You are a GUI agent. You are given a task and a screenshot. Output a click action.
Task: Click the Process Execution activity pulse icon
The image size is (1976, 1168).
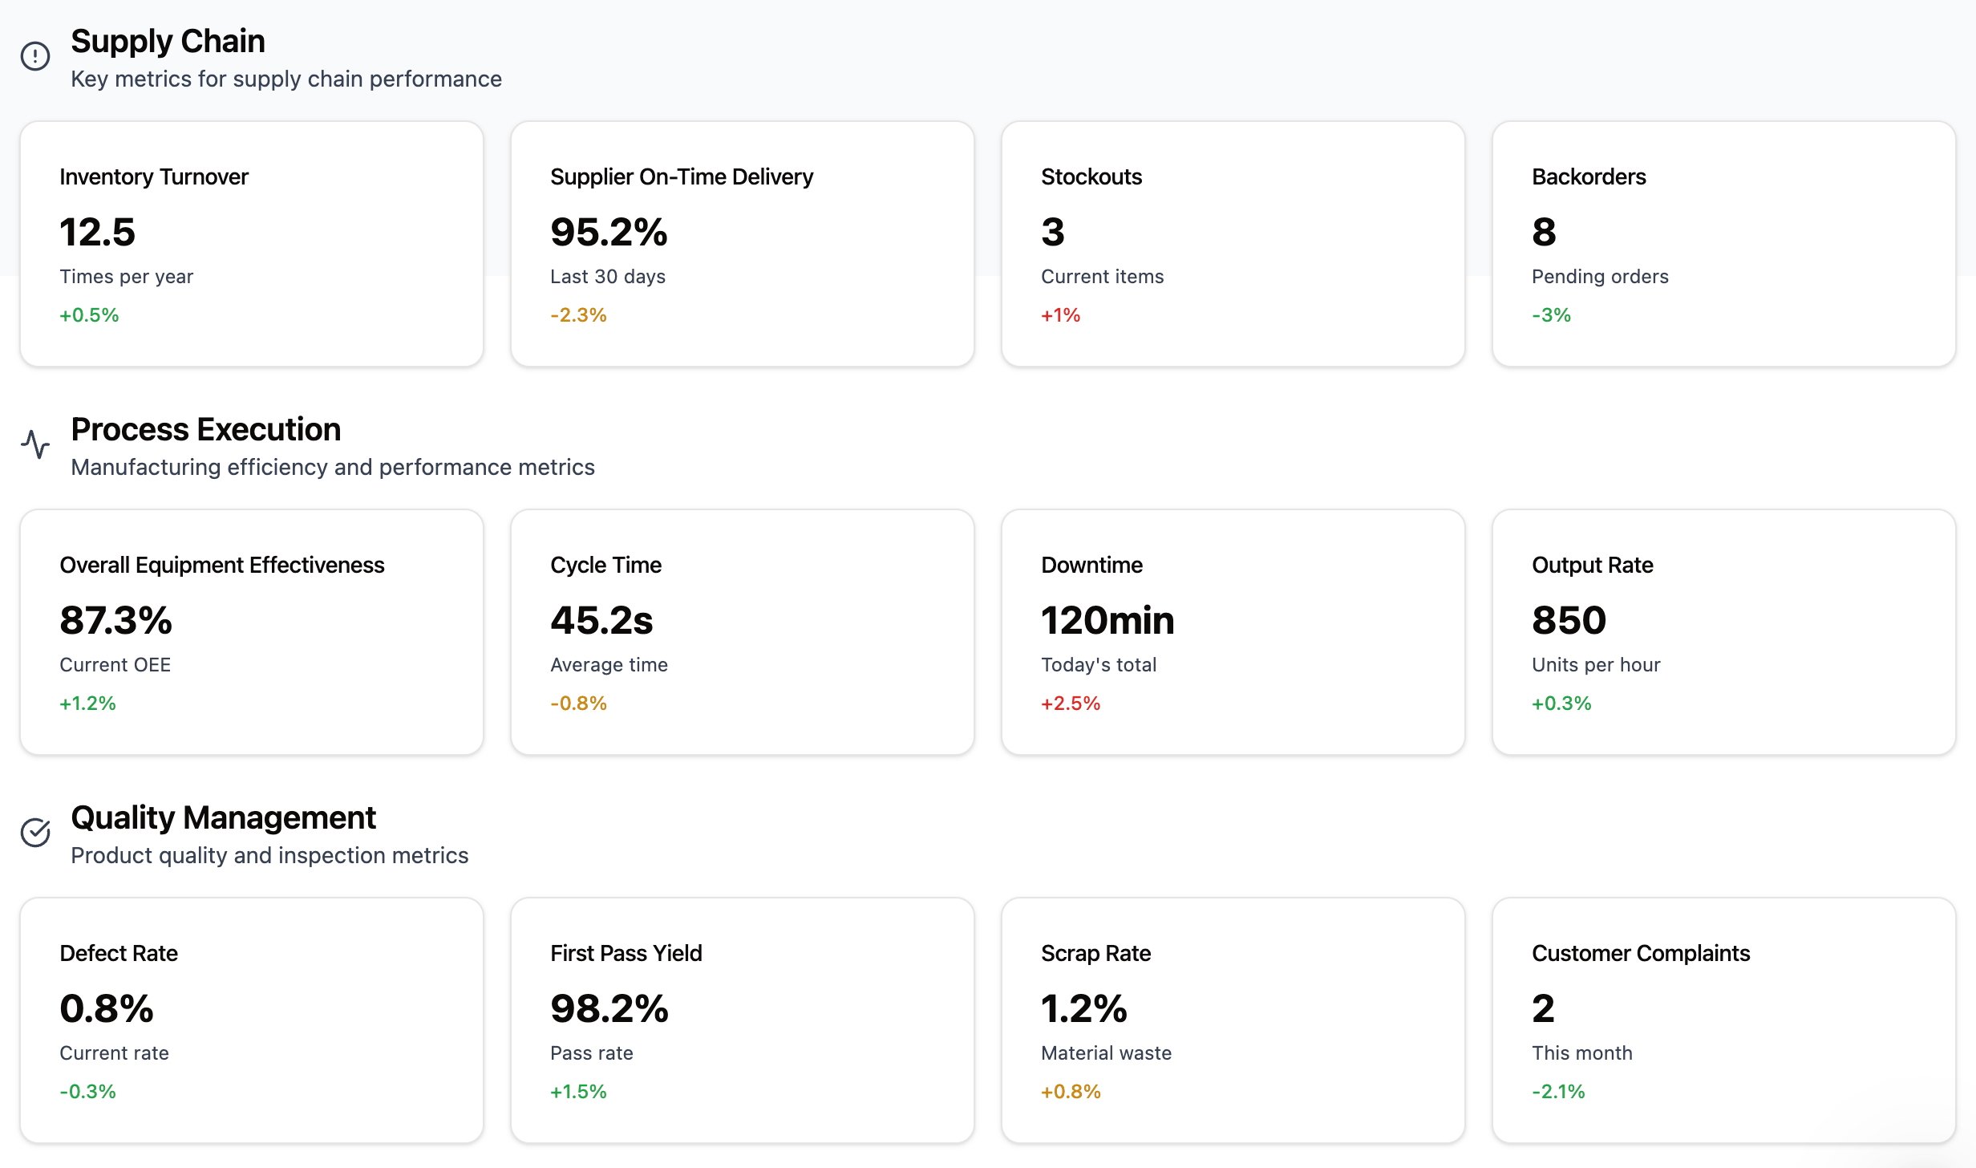tap(35, 444)
